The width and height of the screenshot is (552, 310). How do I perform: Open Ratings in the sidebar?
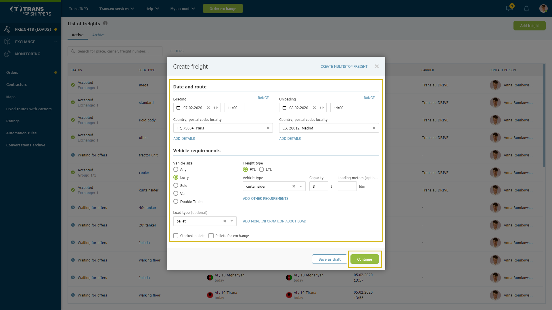click(13, 121)
